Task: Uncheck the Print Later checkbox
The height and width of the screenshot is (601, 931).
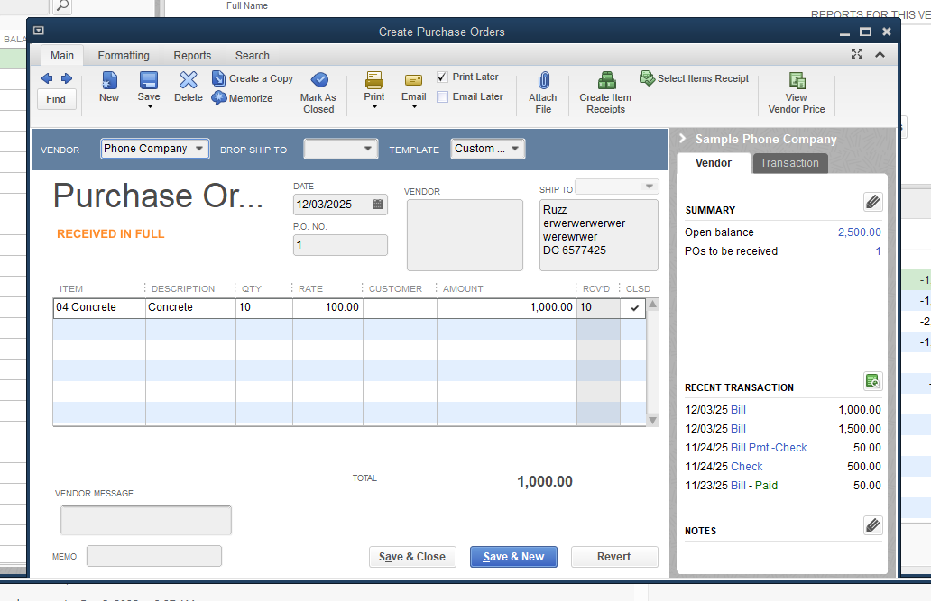Action: click(x=442, y=77)
